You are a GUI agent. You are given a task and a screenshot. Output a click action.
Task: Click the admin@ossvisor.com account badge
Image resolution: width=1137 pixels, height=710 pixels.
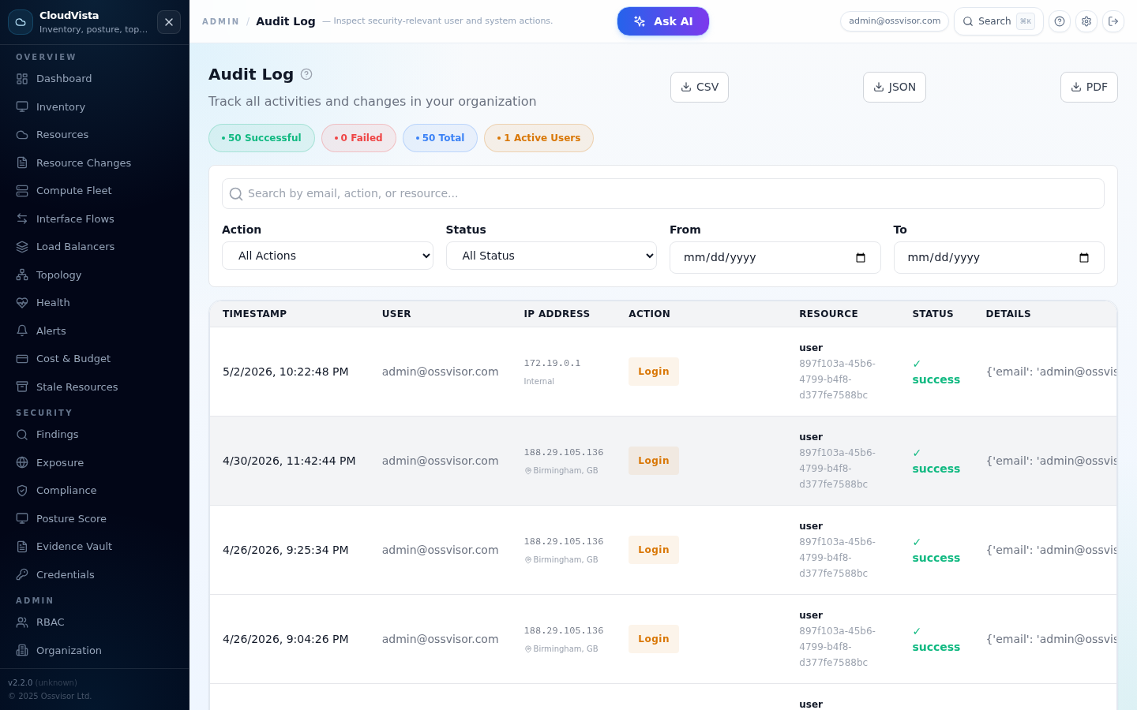[895, 21]
